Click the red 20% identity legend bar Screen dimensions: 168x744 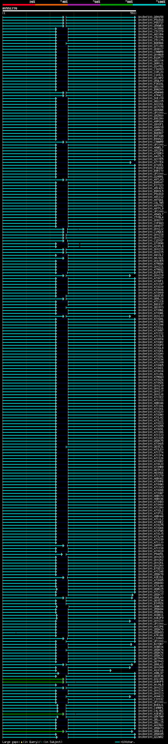[x=19, y=5]
